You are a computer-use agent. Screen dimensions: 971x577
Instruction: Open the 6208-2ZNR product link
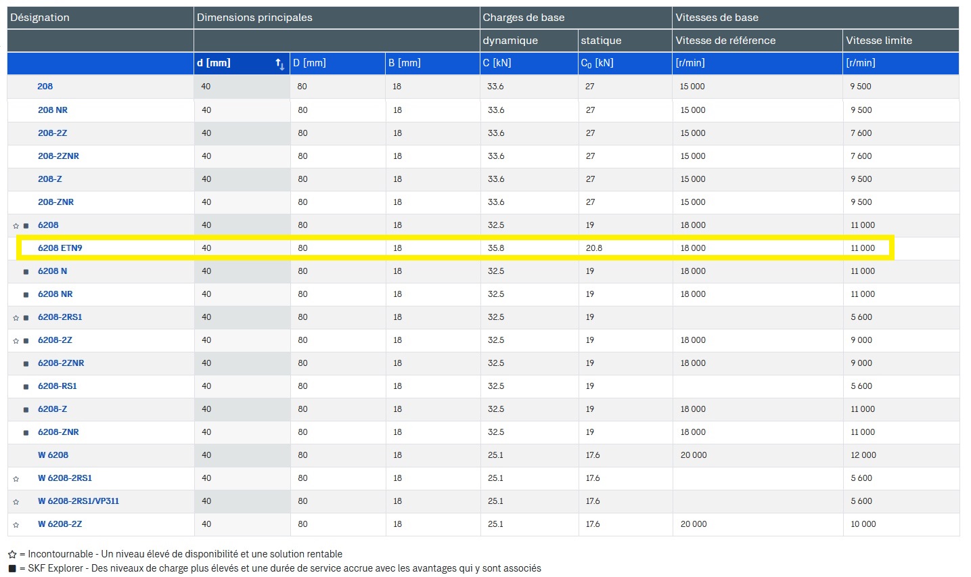61,363
